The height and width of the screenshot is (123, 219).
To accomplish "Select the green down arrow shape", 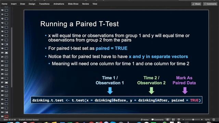I will pos(151,91).
